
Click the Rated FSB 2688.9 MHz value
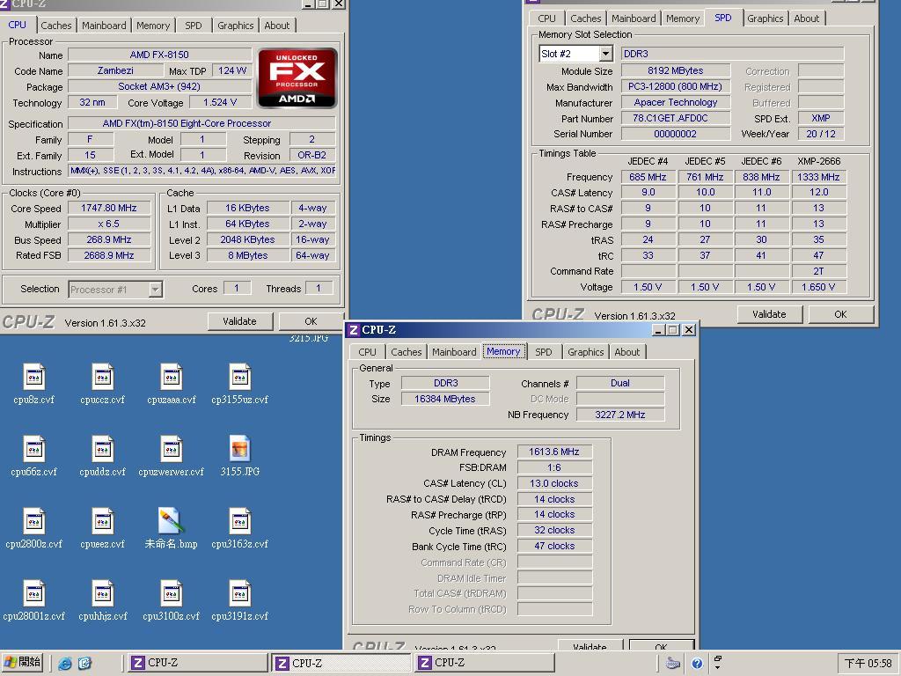[x=109, y=255]
